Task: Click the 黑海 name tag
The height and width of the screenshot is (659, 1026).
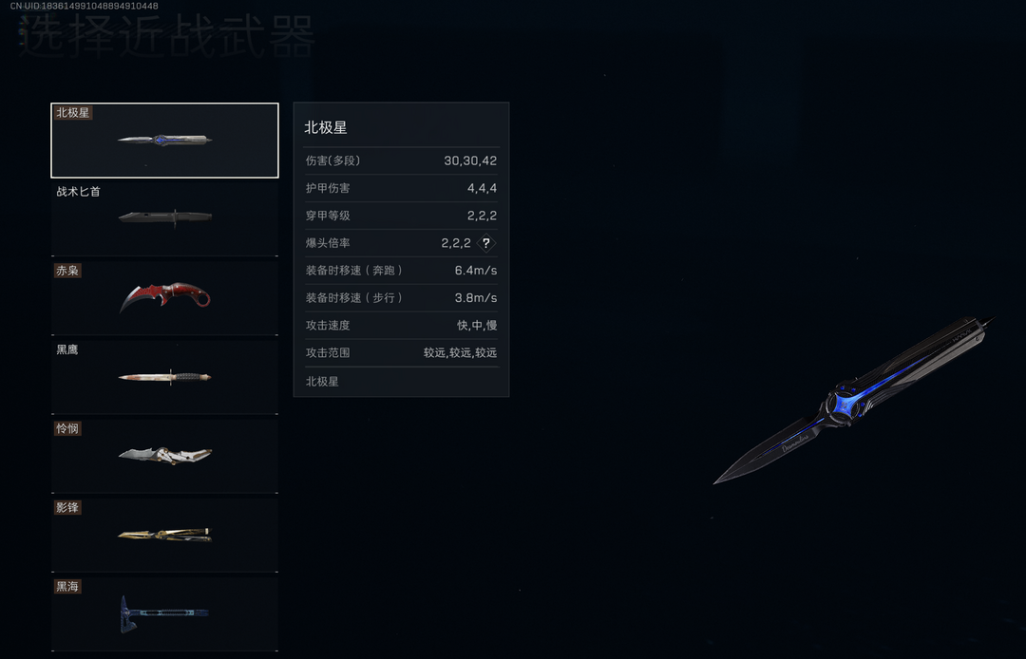Action: coord(67,587)
